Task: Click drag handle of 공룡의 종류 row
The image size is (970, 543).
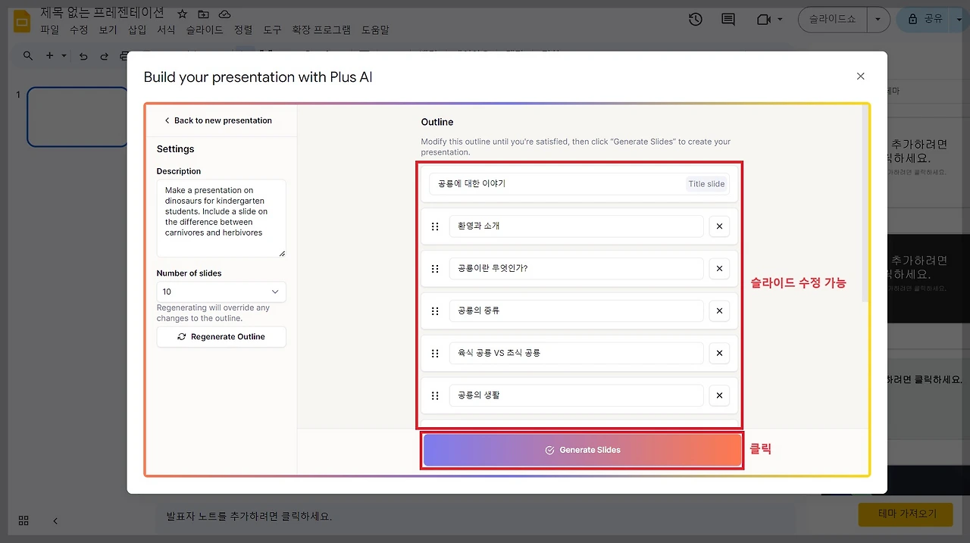Action: tap(435, 311)
